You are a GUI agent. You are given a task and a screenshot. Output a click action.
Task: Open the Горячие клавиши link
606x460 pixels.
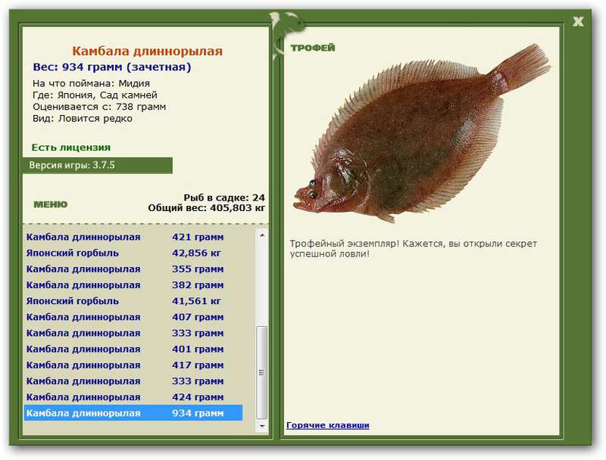(x=327, y=425)
